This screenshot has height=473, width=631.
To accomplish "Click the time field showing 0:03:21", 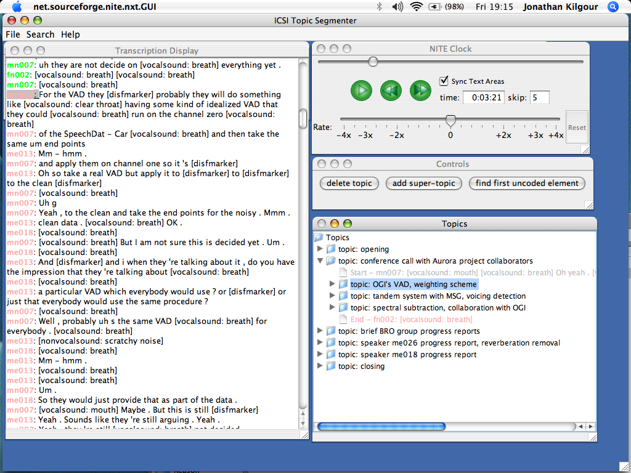I will 483,97.
